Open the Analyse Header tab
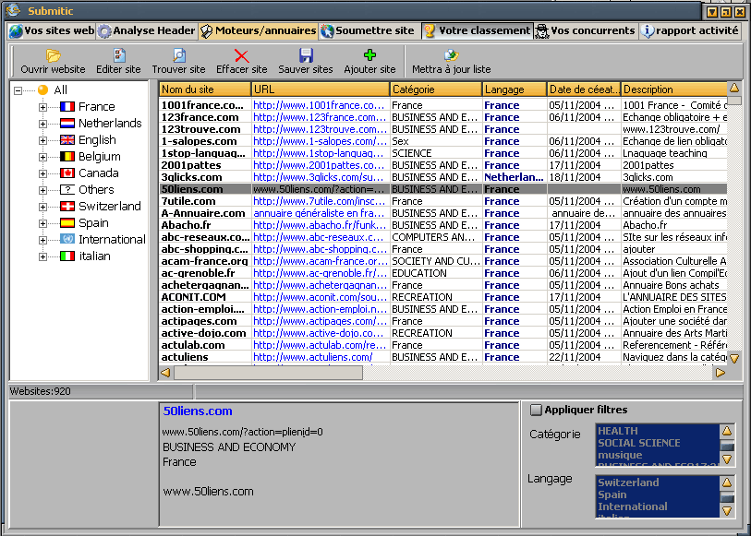The height and width of the screenshot is (536, 751). tap(147, 31)
